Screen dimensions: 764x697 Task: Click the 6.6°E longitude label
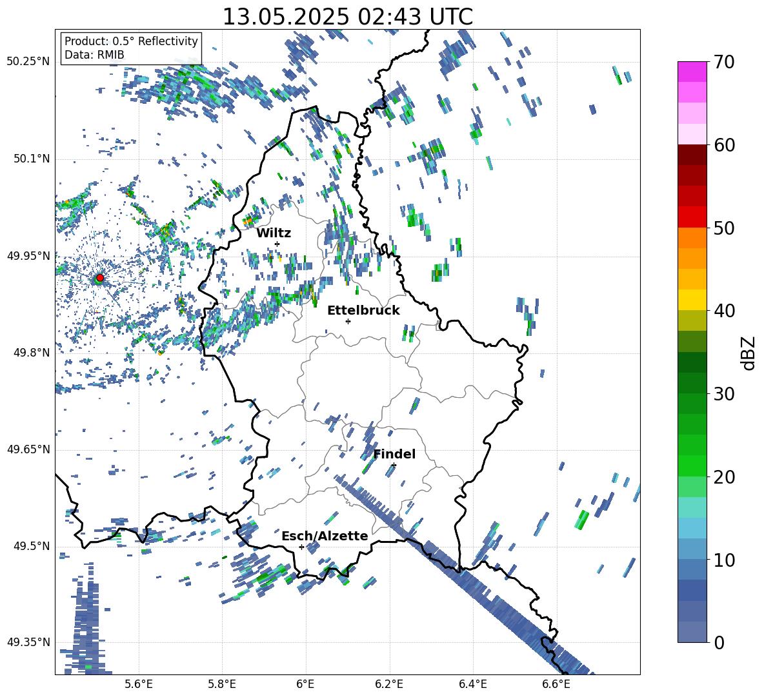tap(556, 684)
